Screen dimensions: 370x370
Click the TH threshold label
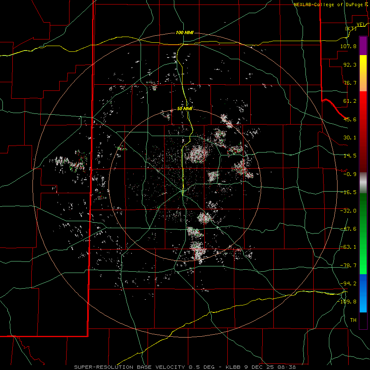(353, 320)
